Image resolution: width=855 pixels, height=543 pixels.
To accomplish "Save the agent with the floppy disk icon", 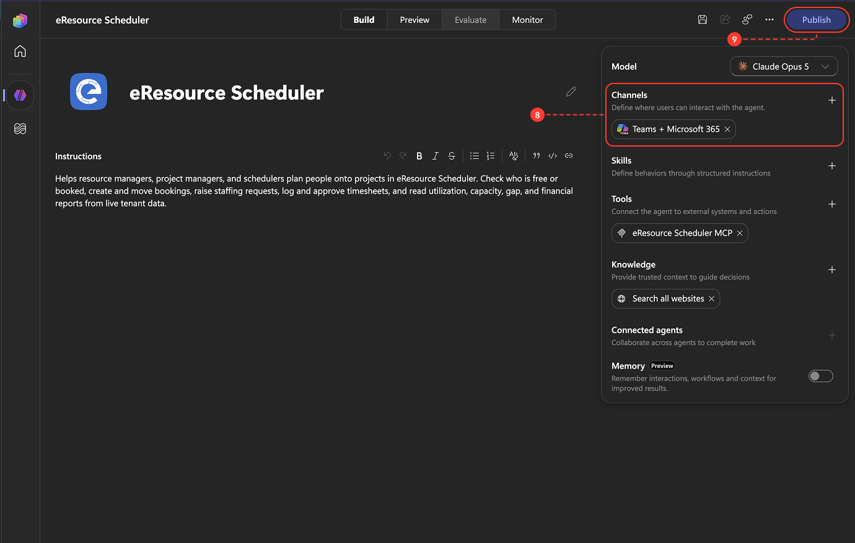I will click(703, 20).
